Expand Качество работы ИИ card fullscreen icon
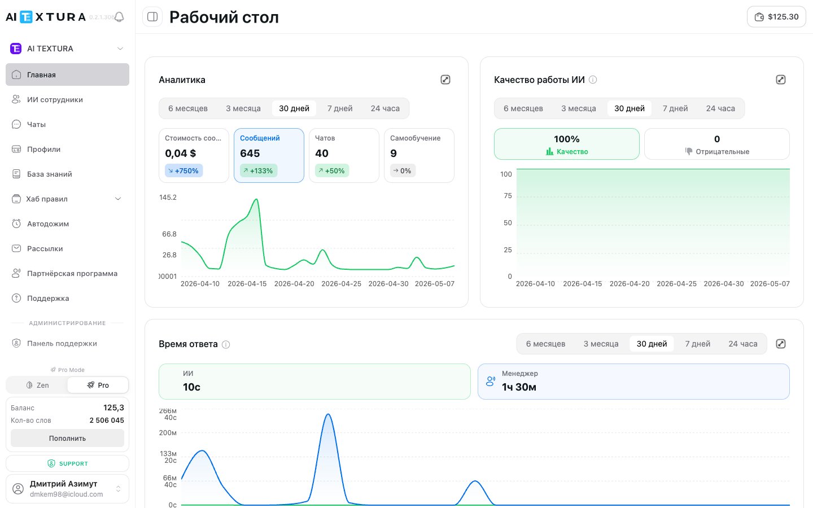Image resolution: width=813 pixels, height=508 pixels. [x=781, y=80]
